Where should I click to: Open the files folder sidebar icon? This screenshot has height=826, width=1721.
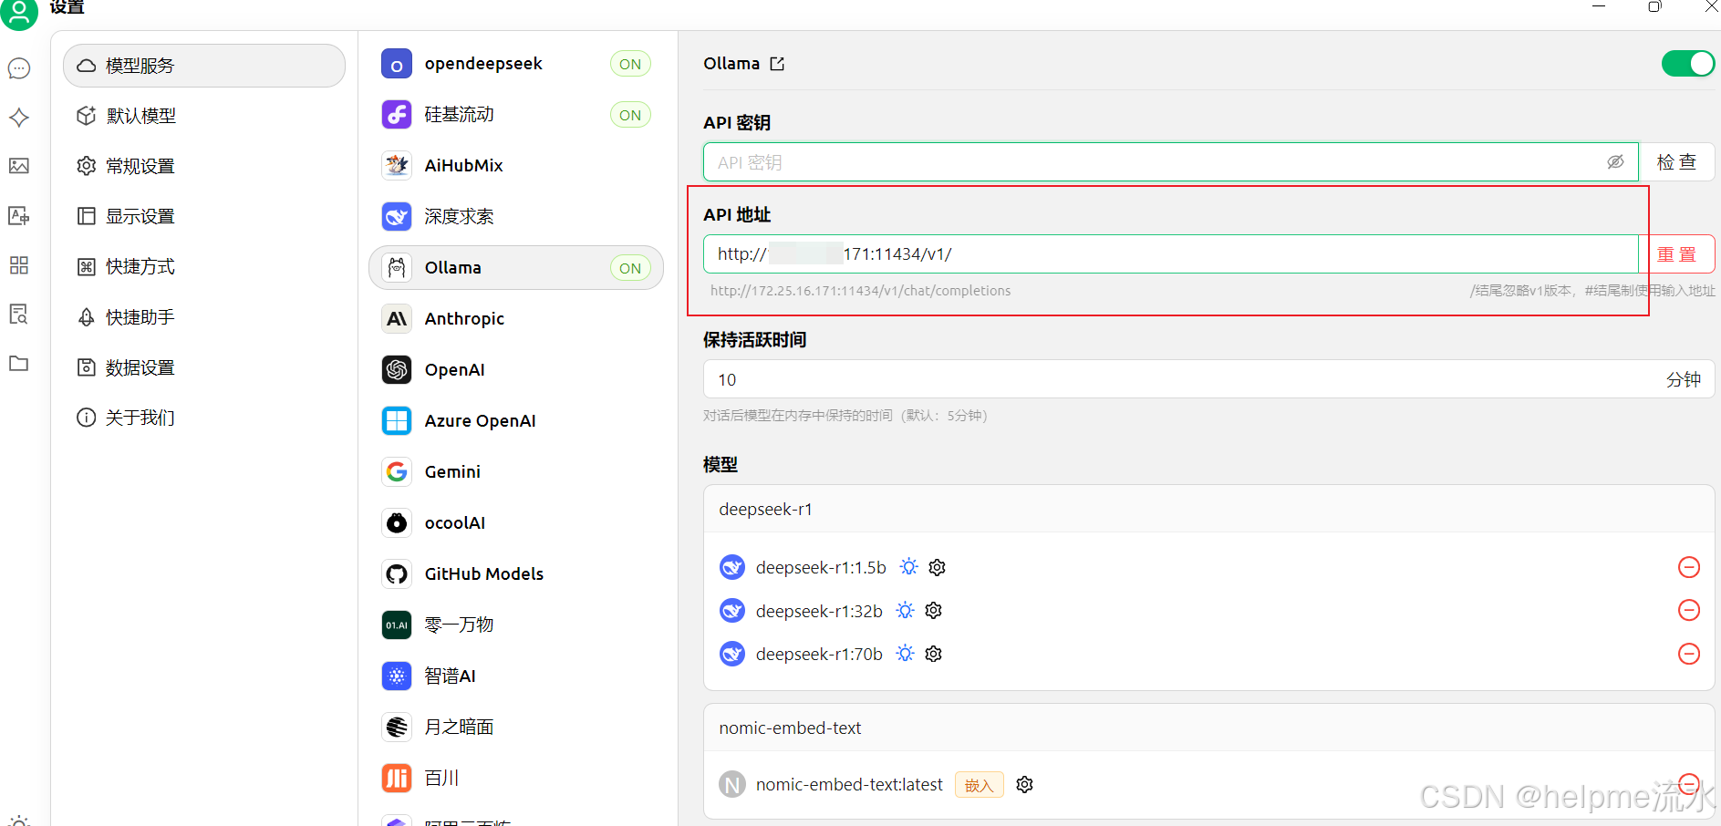click(19, 363)
